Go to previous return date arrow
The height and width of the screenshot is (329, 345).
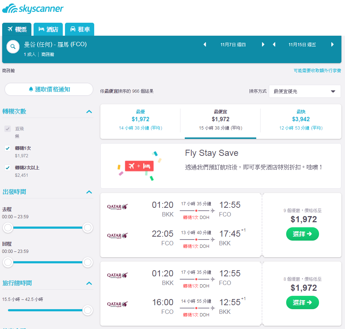pyautogui.click(x=274, y=44)
